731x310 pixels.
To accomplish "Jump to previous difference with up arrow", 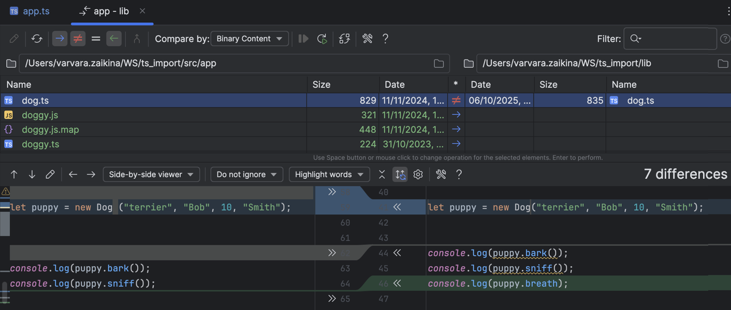I will [14, 174].
